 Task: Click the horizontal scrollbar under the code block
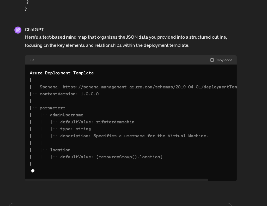click(117, 180)
